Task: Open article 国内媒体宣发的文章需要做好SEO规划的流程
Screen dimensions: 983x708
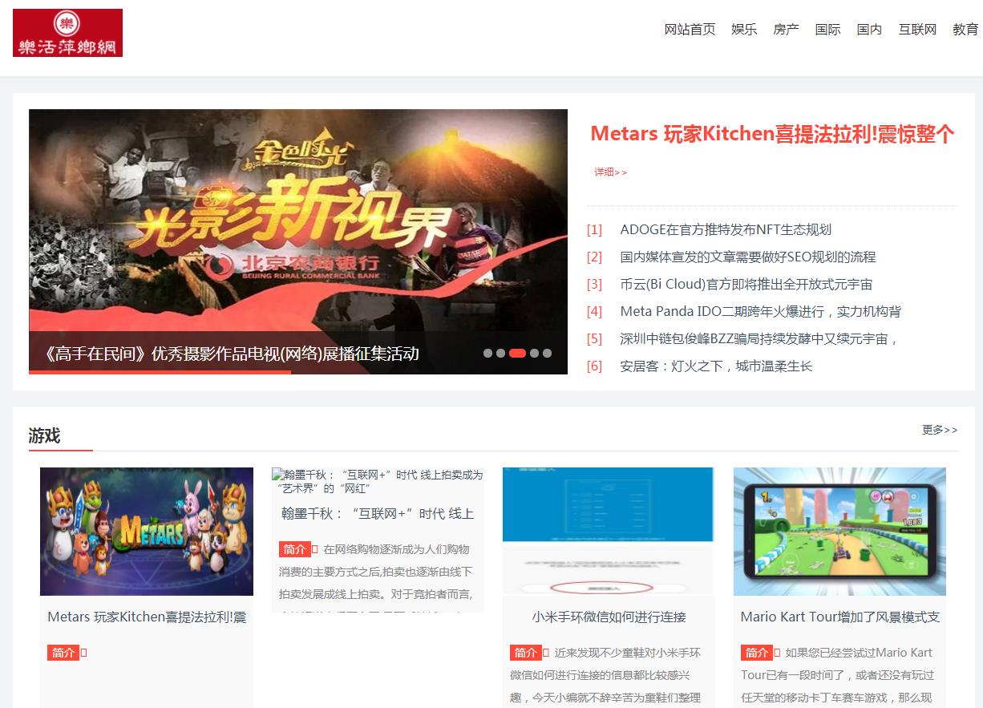Action: click(748, 257)
